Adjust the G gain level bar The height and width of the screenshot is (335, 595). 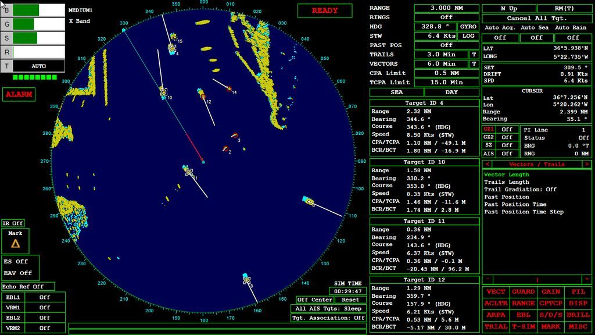point(39,24)
